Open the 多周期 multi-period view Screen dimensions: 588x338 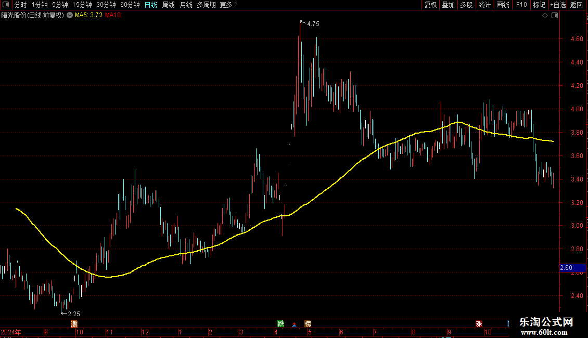(206, 5)
